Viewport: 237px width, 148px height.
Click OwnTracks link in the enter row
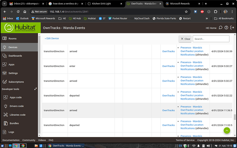coord(168,66)
